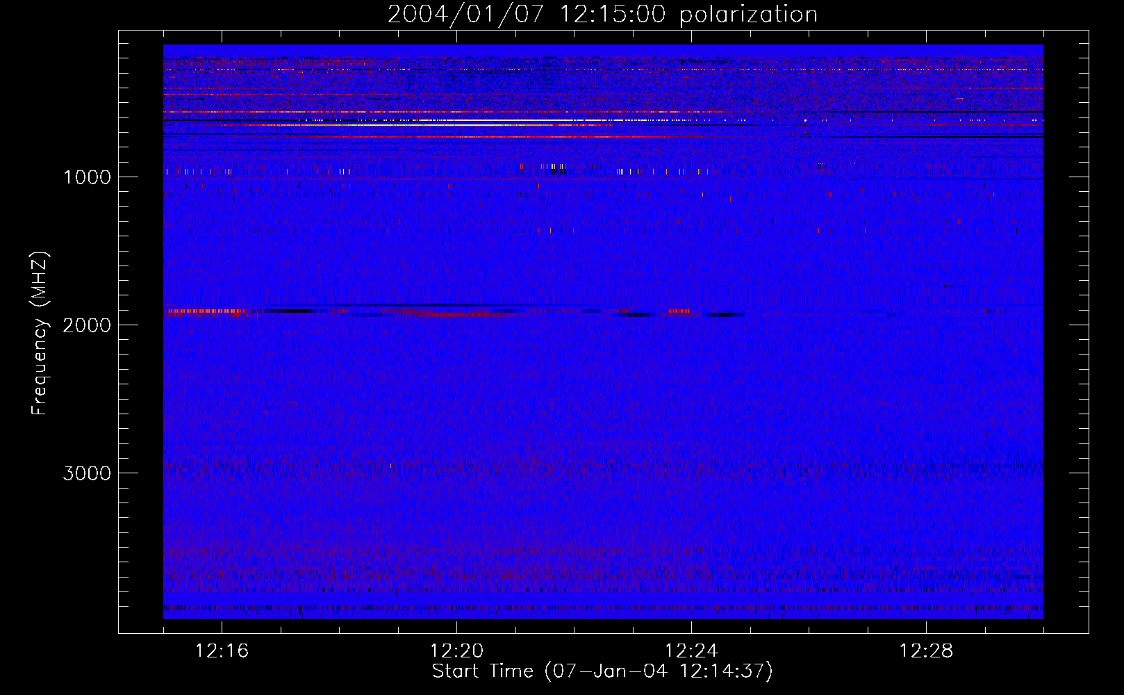Click the '12:28' time axis label
Image resolution: width=1124 pixels, height=695 pixels.
point(926,651)
